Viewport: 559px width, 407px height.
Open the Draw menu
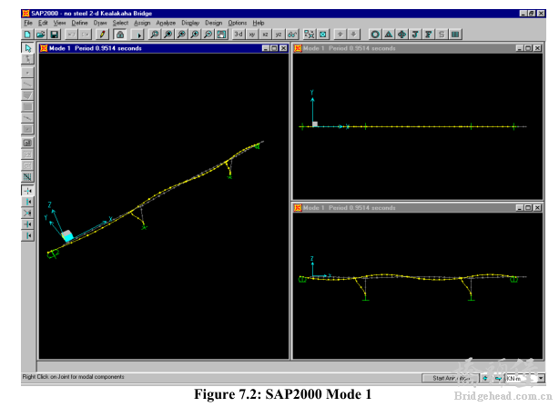click(100, 23)
